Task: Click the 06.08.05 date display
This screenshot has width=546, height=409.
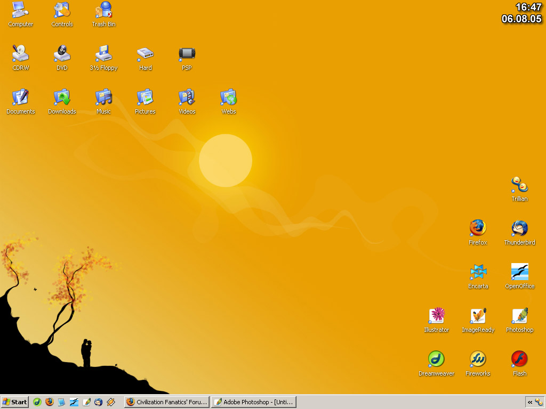Action: tap(521, 19)
